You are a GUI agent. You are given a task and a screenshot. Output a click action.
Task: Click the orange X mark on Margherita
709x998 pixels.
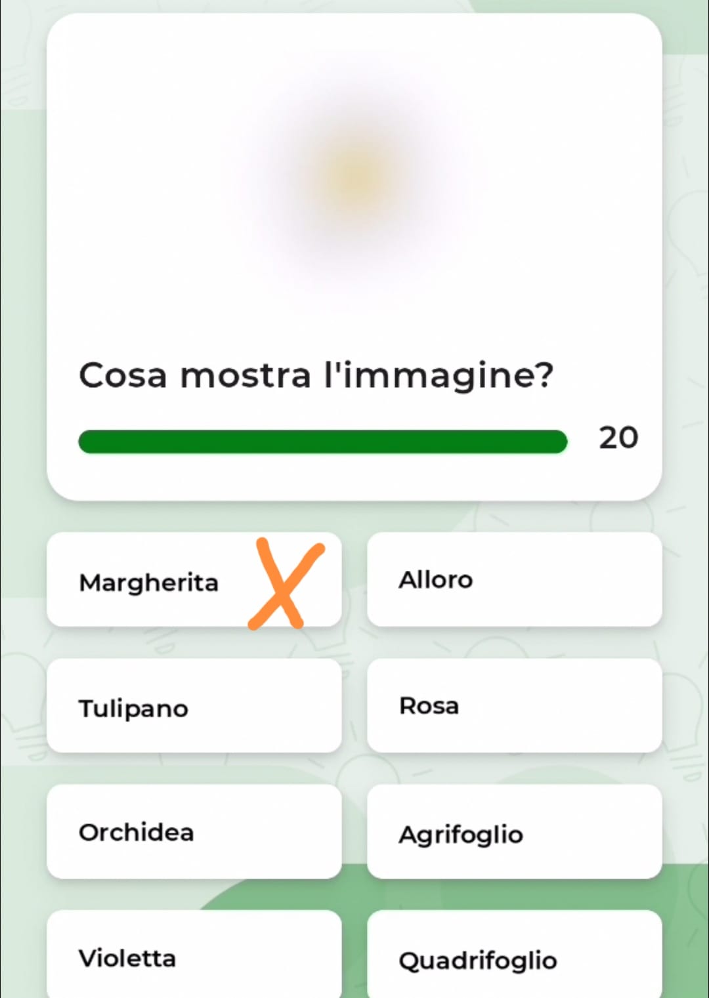click(285, 583)
